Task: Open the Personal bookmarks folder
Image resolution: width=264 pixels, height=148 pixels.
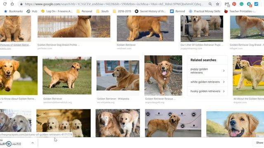Action: pos(84,11)
